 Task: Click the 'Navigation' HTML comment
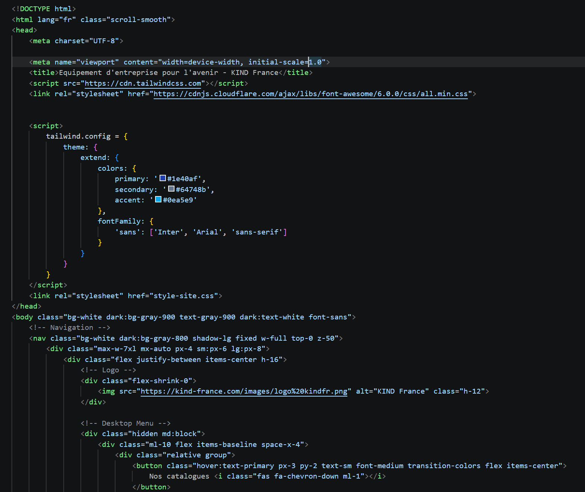point(70,328)
